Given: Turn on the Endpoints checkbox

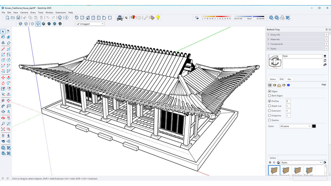Looking at the screenshot, I should [x=270, y=115].
